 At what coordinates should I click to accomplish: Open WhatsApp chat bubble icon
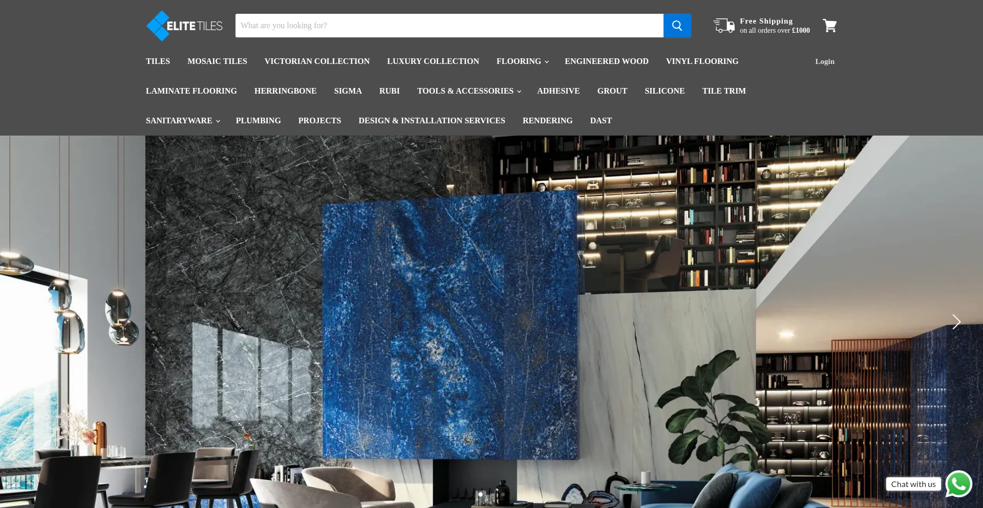[958, 484]
